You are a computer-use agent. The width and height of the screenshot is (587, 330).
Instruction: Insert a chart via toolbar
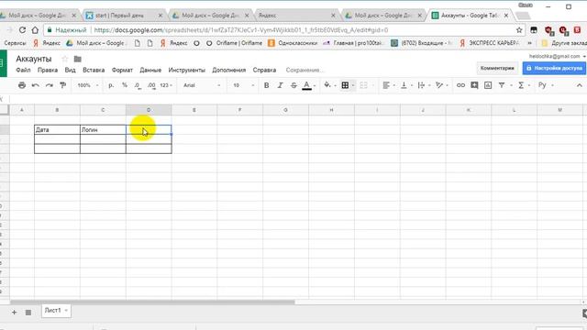(x=488, y=85)
